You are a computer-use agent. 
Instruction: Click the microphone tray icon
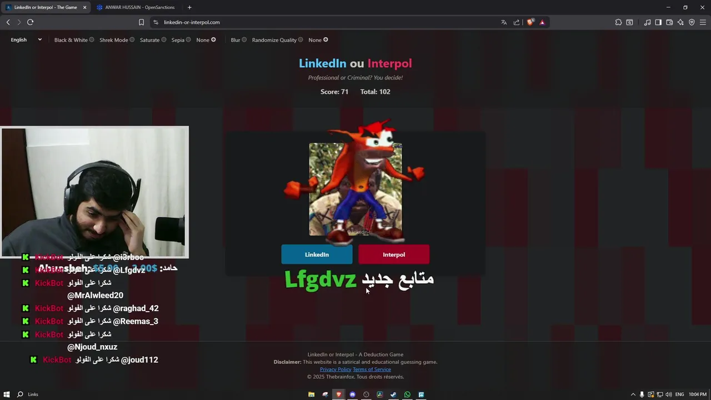point(642,394)
